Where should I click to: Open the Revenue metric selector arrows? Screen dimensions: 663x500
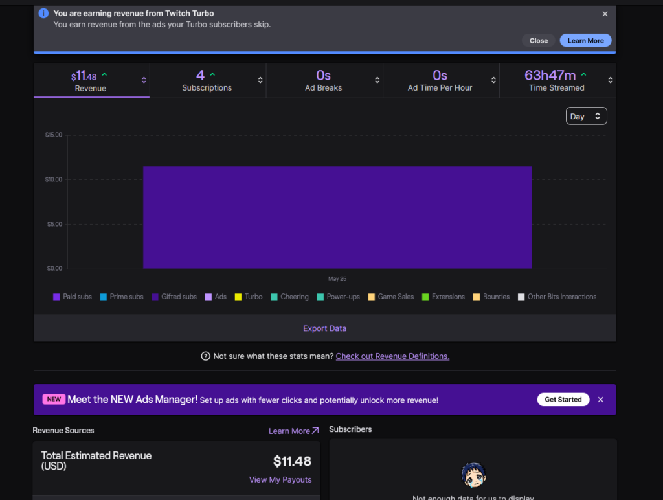pyautogui.click(x=144, y=80)
